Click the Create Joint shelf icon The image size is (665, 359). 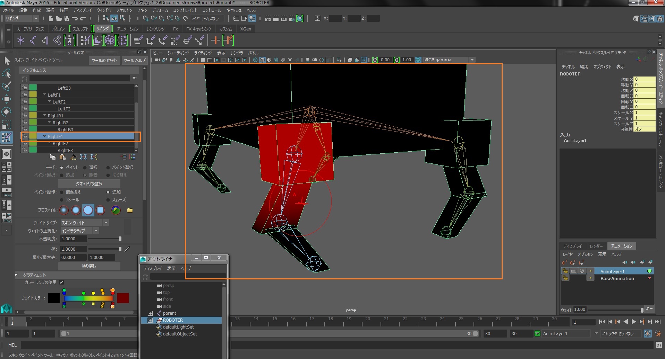[x=33, y=41]
